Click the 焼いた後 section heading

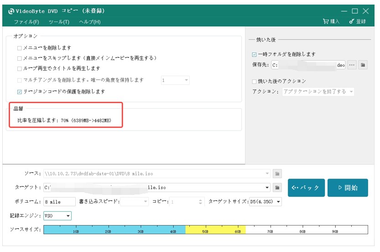coord(266,40)
